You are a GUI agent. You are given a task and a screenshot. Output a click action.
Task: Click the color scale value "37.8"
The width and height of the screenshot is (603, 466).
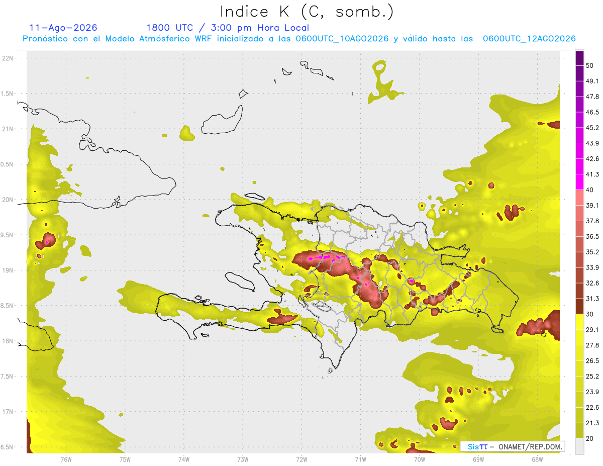(x=592, y=221)
